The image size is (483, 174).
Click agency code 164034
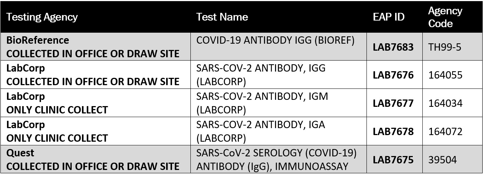point(445,103)
